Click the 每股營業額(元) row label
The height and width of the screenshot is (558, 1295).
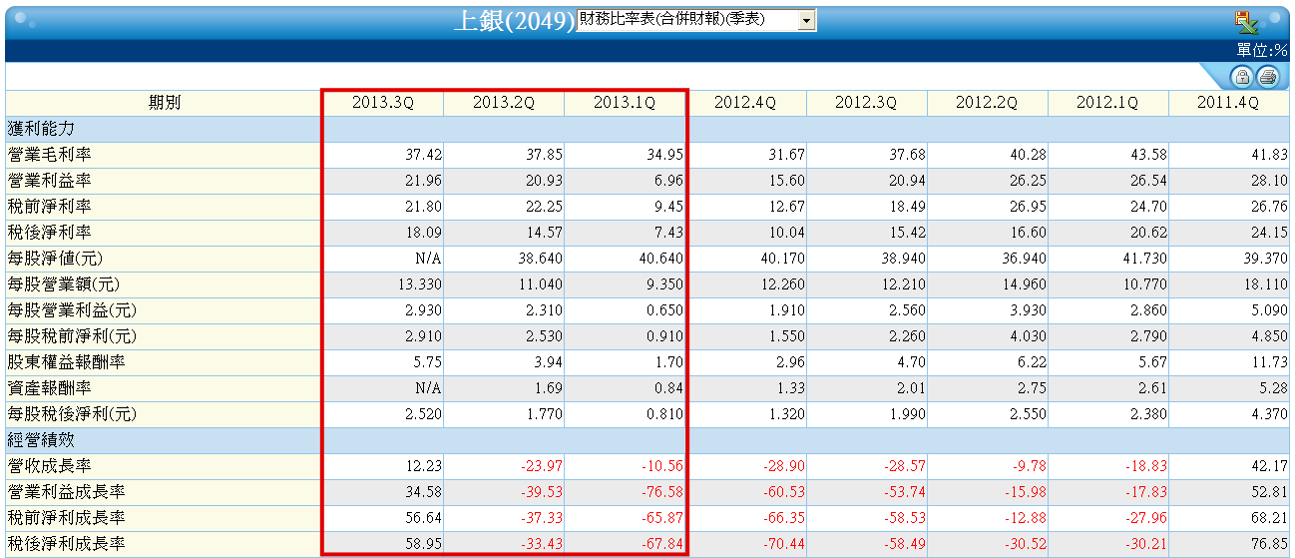64,284
